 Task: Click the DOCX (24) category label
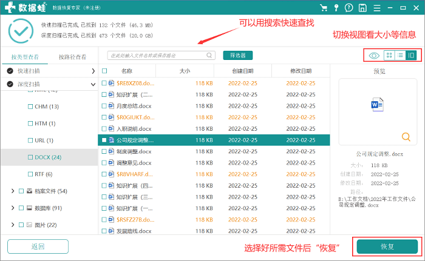click(x=48, y=157)
